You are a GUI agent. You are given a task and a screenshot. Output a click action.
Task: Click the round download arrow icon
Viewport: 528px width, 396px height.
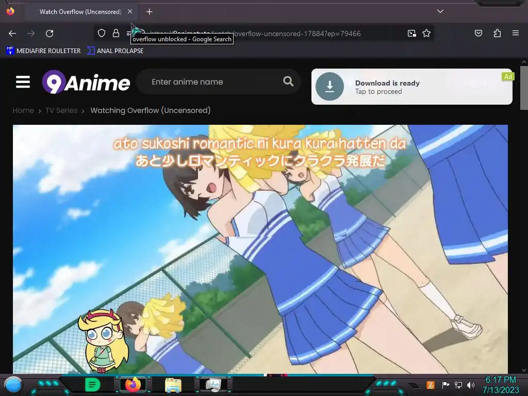coord(329,87)
